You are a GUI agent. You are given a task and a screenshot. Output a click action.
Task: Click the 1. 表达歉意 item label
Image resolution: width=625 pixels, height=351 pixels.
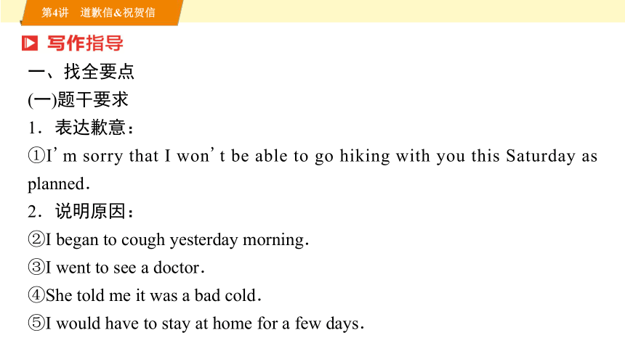point(81,128)
